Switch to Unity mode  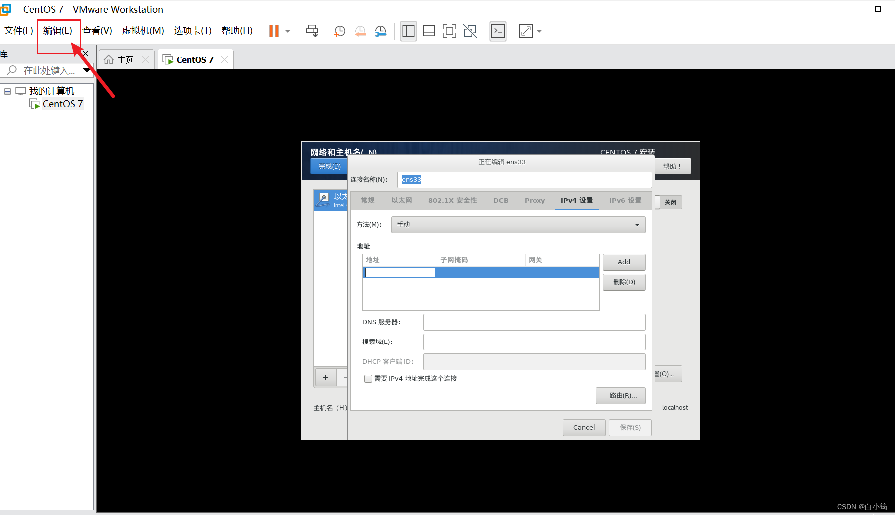pos(470,31)
